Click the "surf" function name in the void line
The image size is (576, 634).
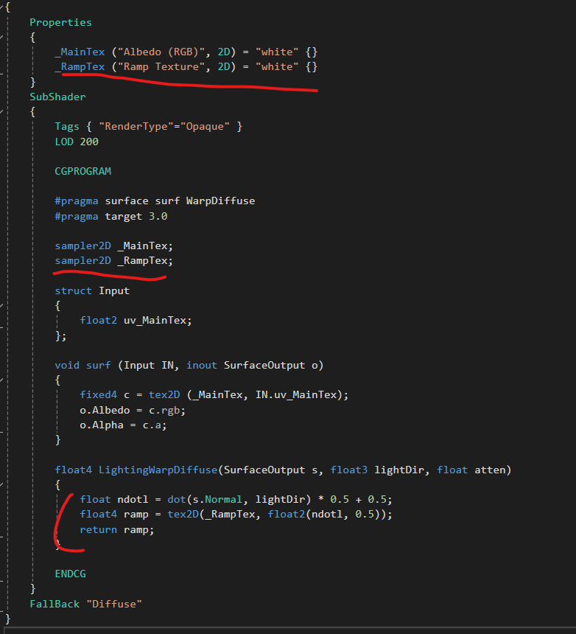(x=98, y=366)
